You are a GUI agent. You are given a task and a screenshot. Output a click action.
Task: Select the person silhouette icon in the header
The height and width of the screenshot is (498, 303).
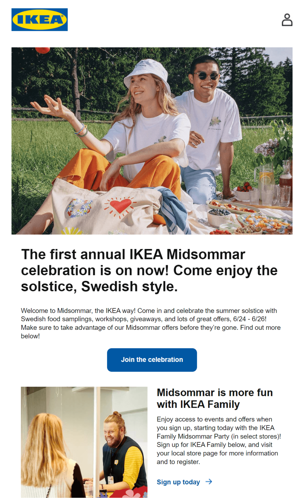click(x=287, y=19)
